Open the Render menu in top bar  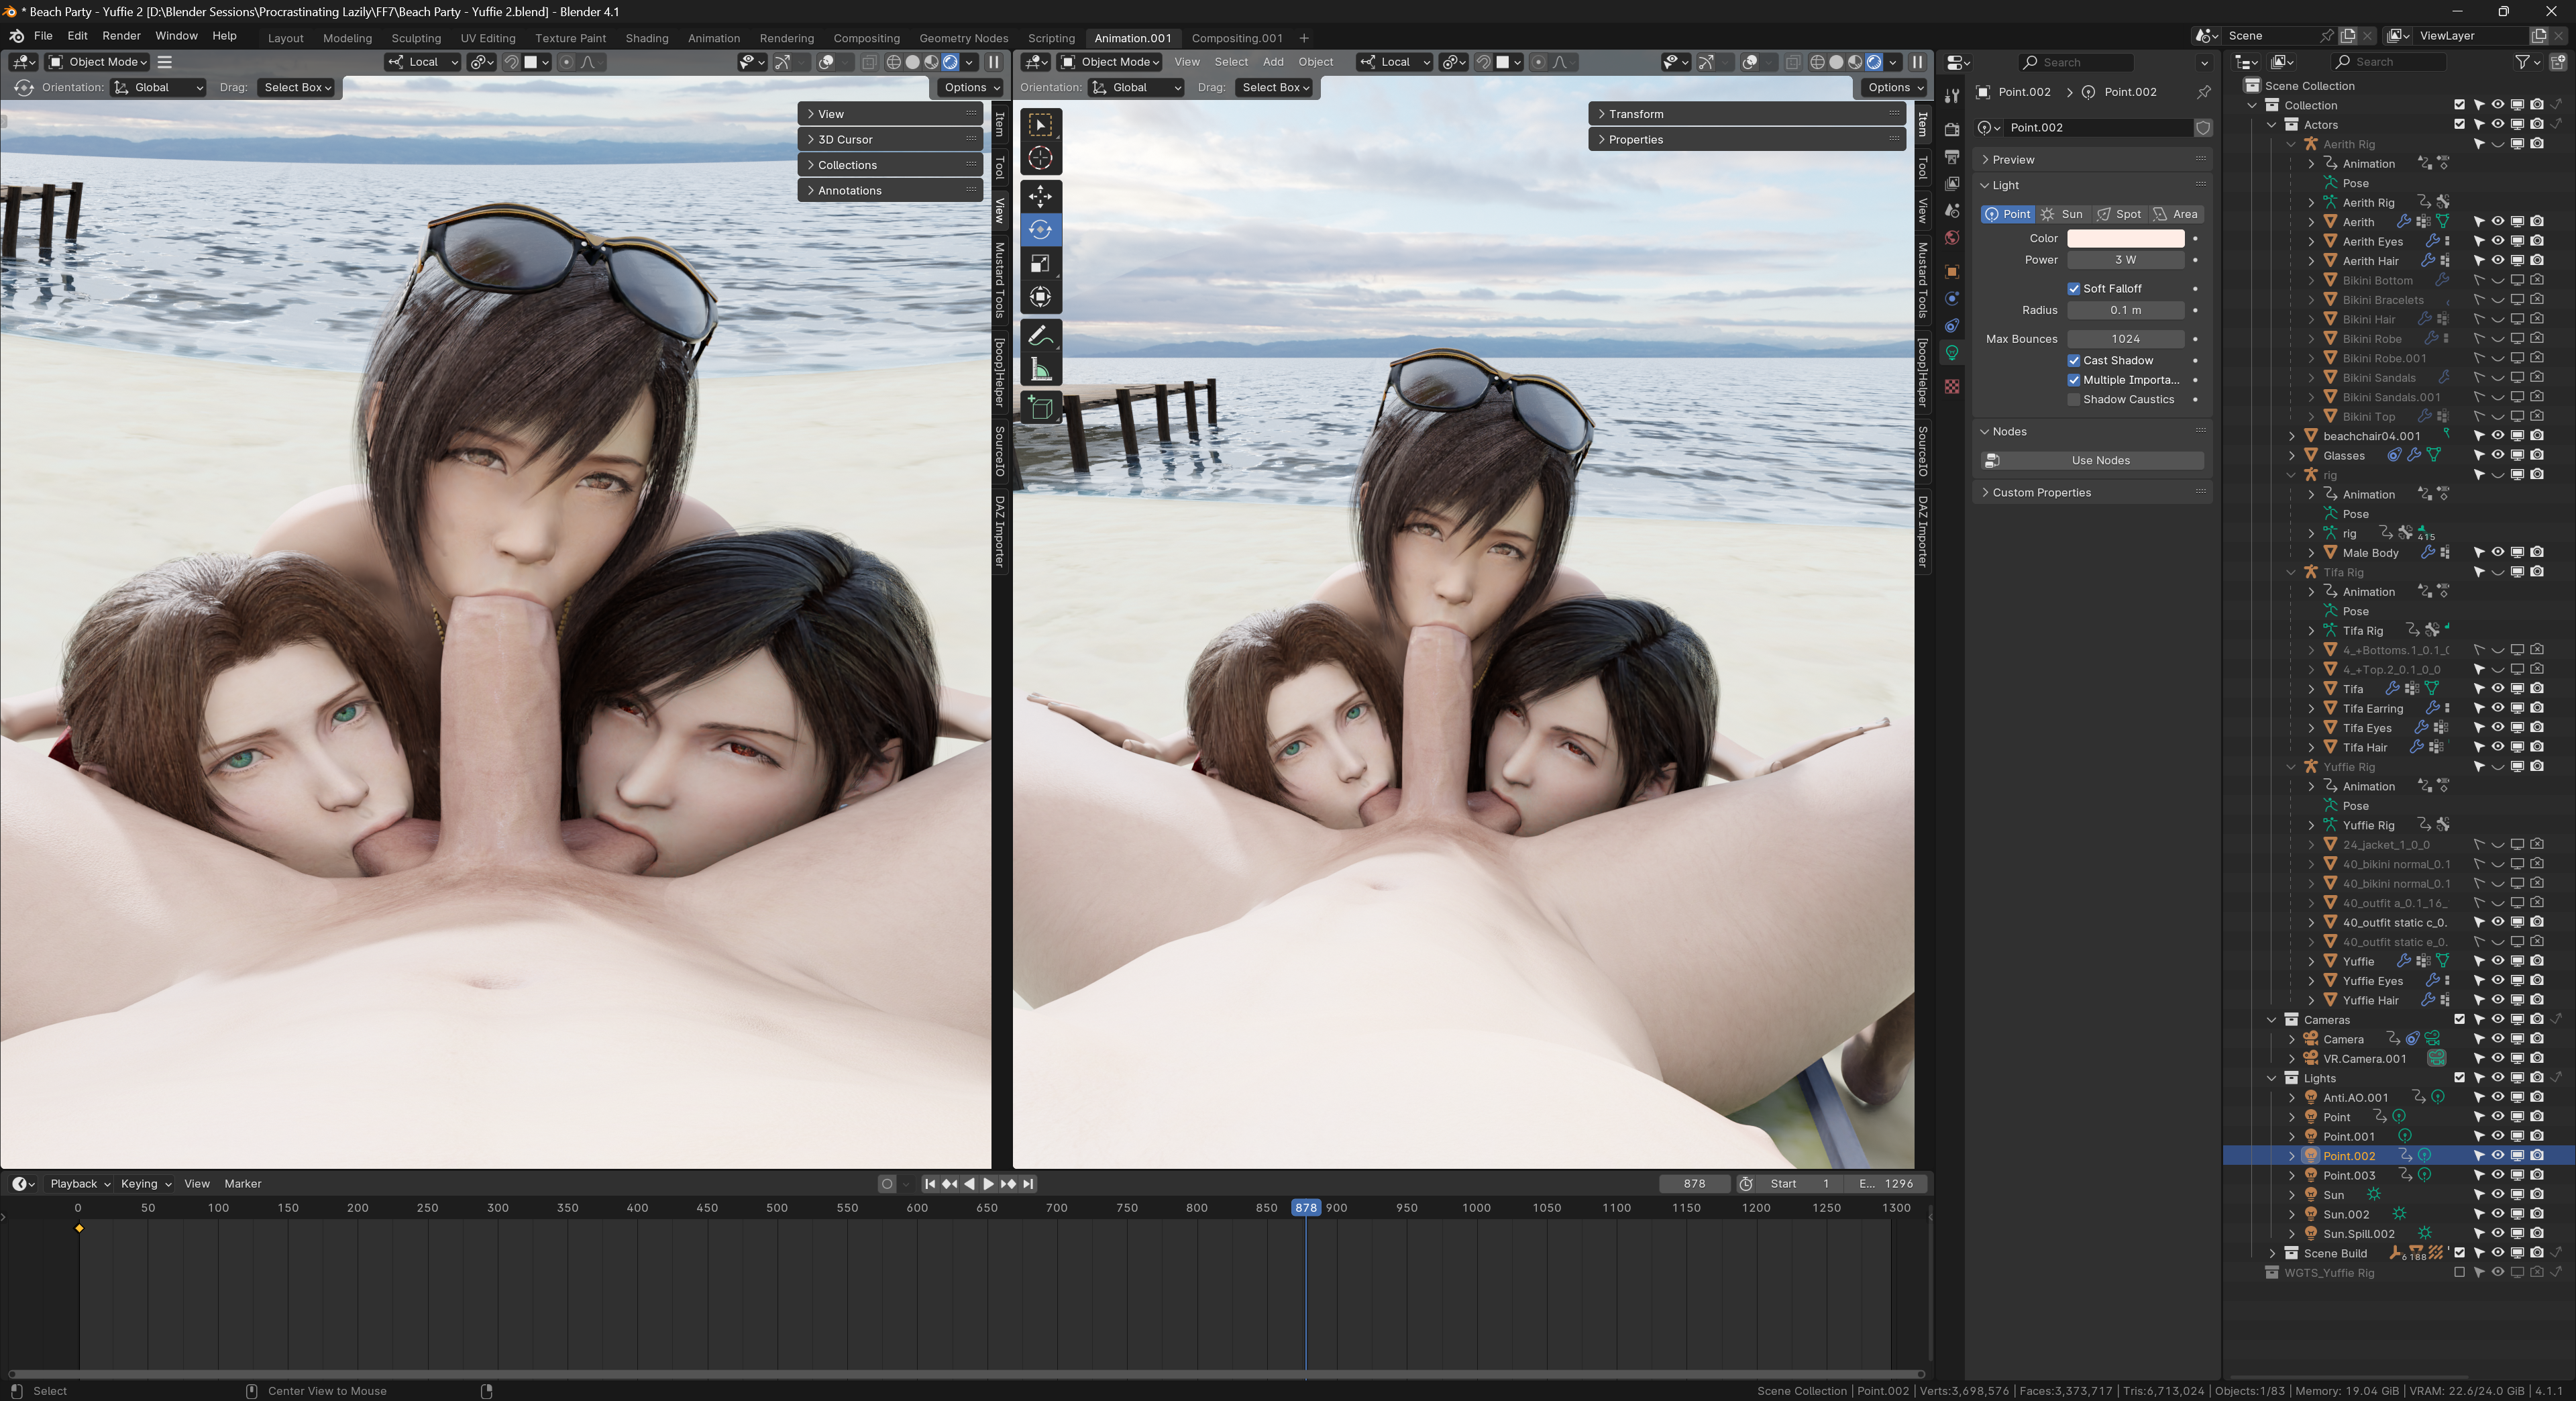click(x=121, y=36)
